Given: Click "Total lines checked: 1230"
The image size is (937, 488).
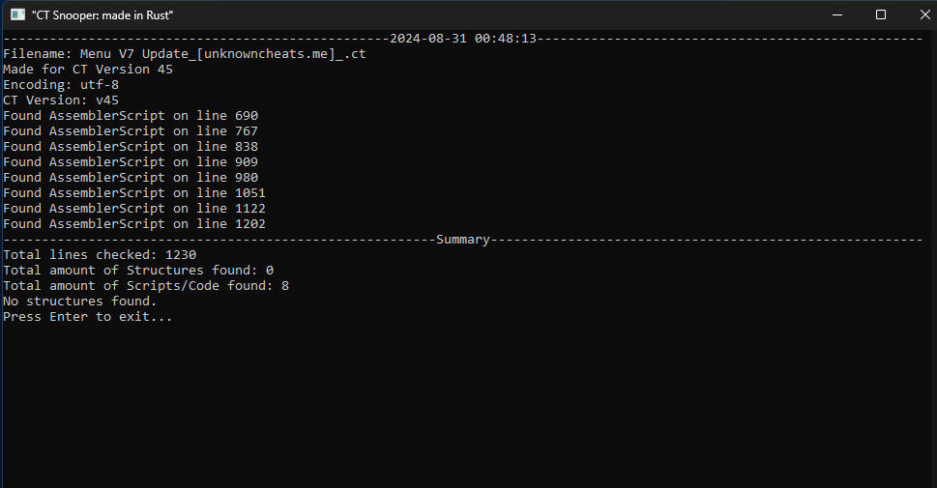Looking at the screenshot, I should pyautogui.click(x=100, y=255).
